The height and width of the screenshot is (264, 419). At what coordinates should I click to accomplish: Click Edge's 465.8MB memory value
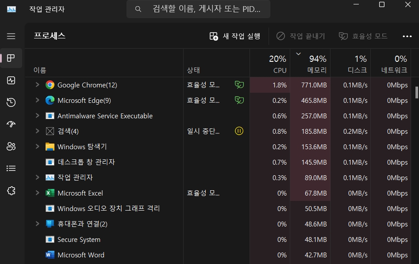pyautogui.click(x=314, y=101)
